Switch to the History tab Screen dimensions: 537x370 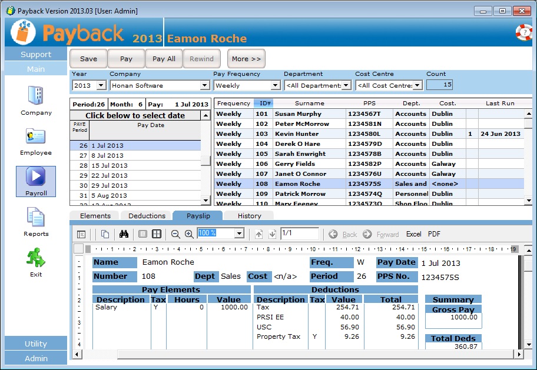pyautogui.click(x=249, y=216)
